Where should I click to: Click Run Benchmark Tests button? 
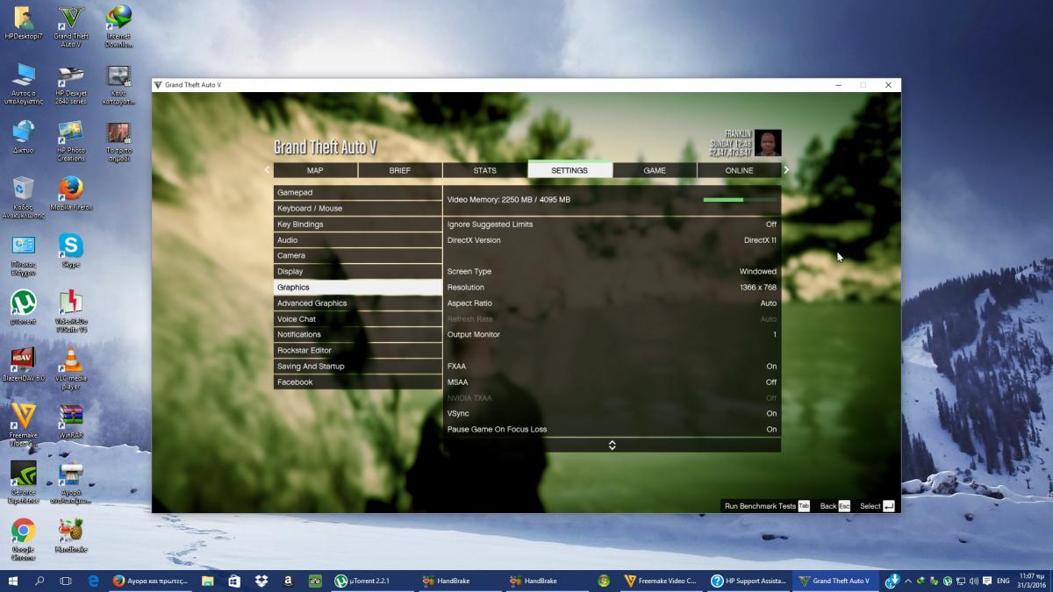767,506
